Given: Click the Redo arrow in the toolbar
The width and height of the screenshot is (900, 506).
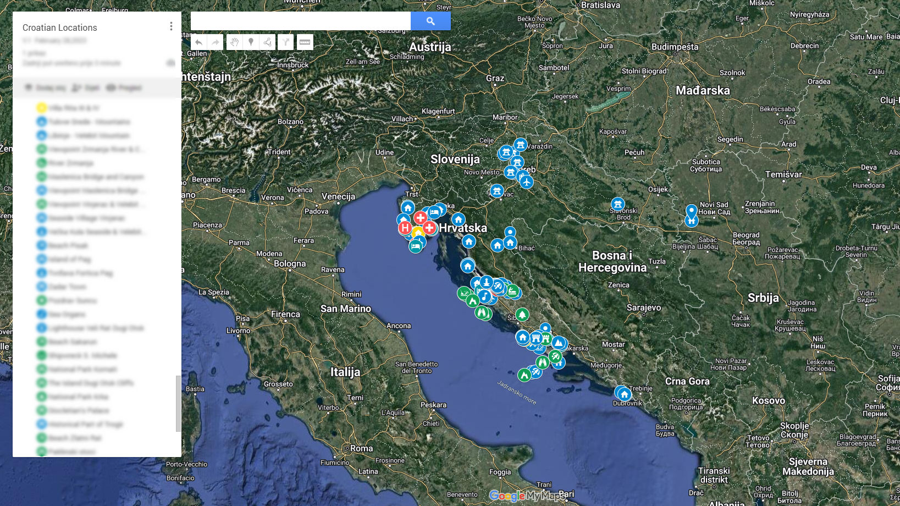Looking at the screenshot, I should (x=216, y=42).
